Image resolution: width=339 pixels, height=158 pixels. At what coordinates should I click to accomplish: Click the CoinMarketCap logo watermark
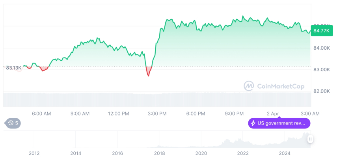(249, 86)
